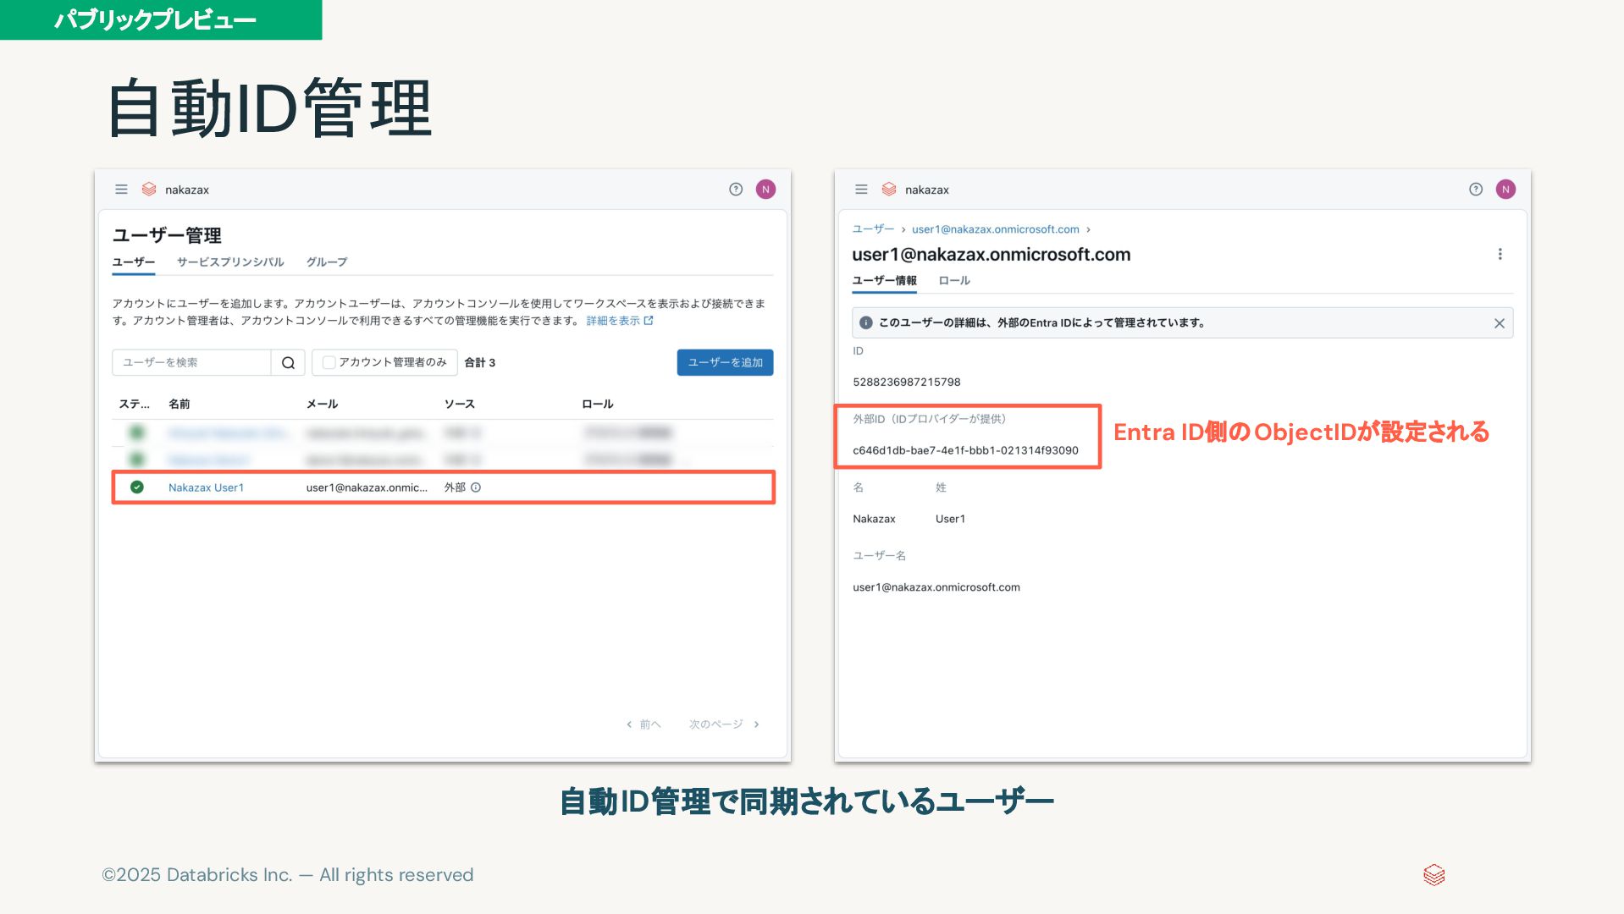
Task: Open help icon in right user detail window
Action: [x=1476, y=190]
